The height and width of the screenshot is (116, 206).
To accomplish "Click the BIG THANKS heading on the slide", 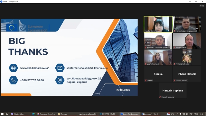I will (x=28, y=46).
